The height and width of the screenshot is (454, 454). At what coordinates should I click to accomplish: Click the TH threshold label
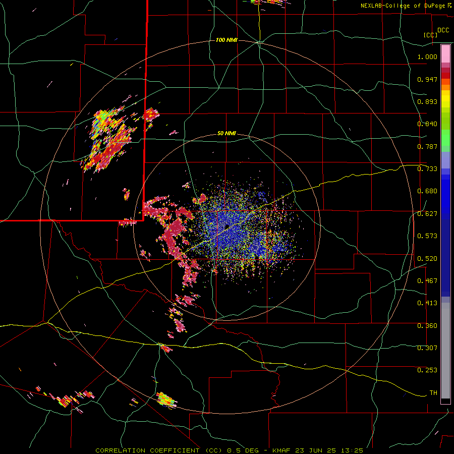(x=433, y=393)
